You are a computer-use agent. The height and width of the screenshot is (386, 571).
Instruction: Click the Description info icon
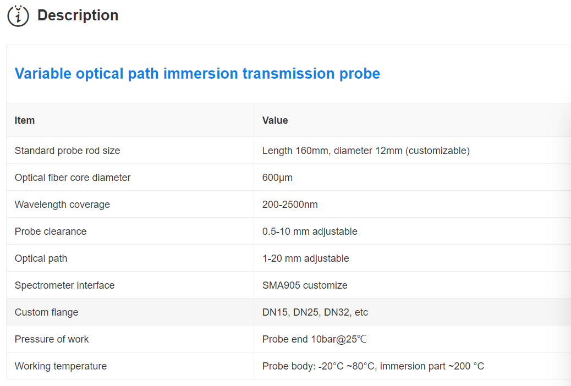click(18, 15)
